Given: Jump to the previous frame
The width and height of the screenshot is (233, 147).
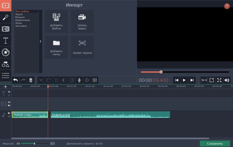Looking at the screenshot, I should [176, 80].
